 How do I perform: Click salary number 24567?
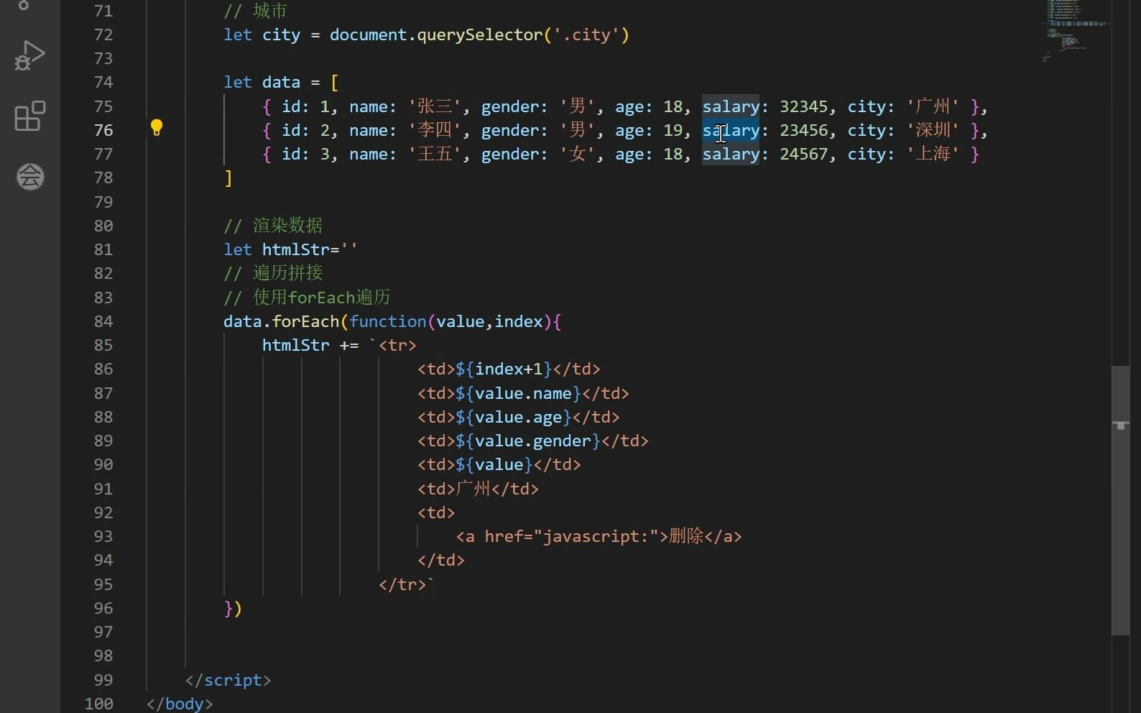[804, 154]
